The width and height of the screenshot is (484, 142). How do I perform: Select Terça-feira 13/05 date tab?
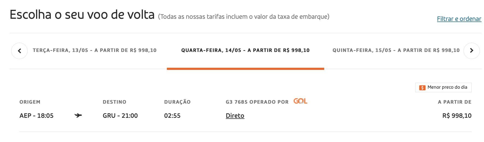95,50
